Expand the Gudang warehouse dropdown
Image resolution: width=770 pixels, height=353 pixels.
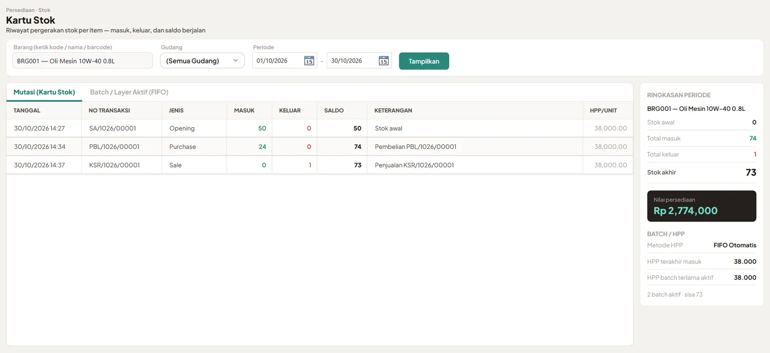click(x=202, y=61)
